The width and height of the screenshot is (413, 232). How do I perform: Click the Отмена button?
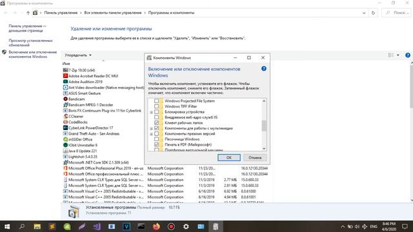[x=255, y=157]
